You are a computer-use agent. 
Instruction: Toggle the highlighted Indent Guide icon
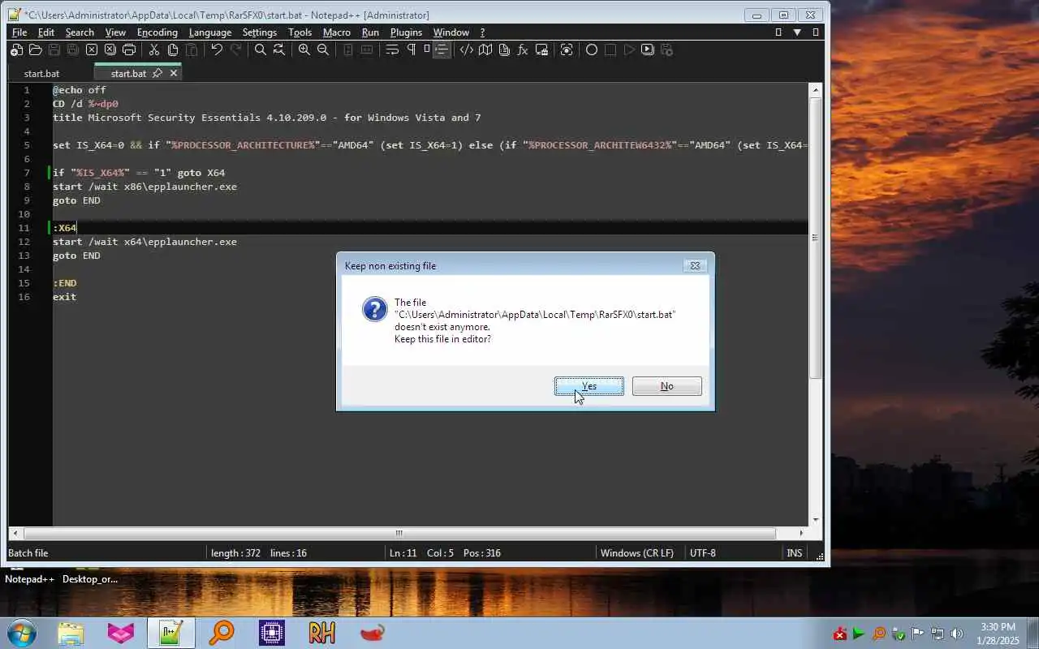coord(442,49)
